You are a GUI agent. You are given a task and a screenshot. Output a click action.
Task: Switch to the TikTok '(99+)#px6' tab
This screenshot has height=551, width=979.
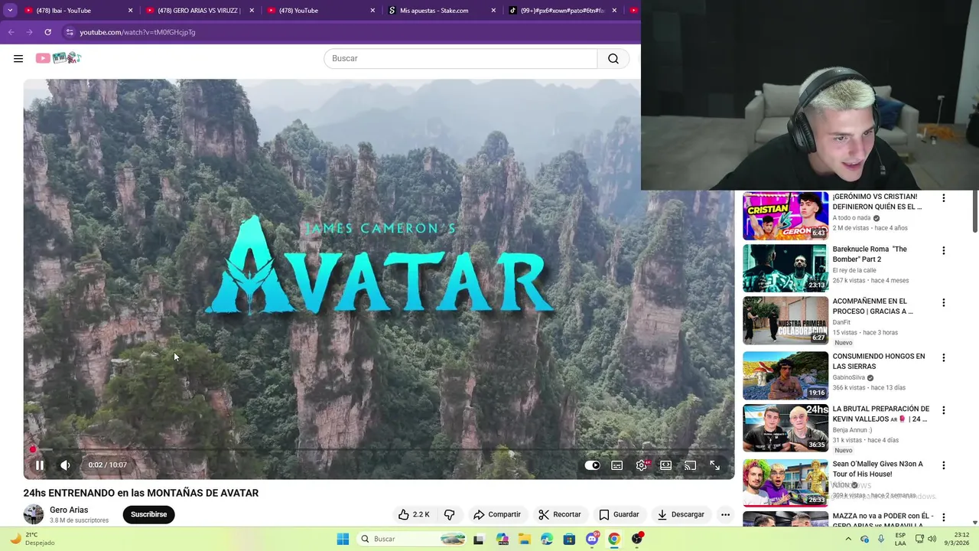563,10
